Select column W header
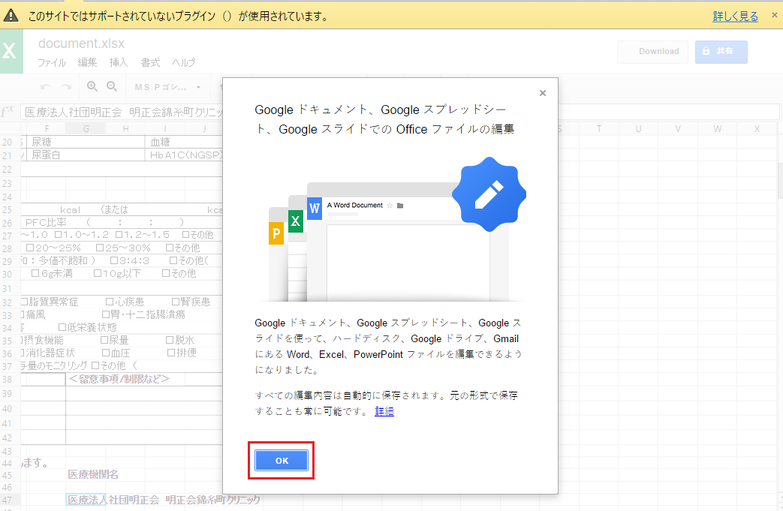The image size is (783, 511). pos(717,129)
